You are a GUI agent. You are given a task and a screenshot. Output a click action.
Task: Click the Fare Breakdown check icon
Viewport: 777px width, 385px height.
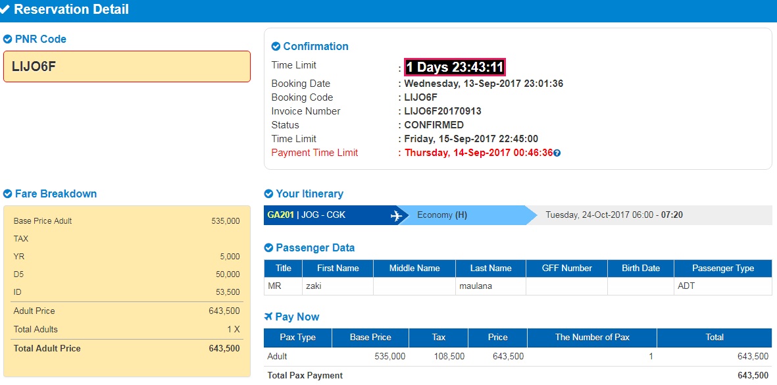8,194
